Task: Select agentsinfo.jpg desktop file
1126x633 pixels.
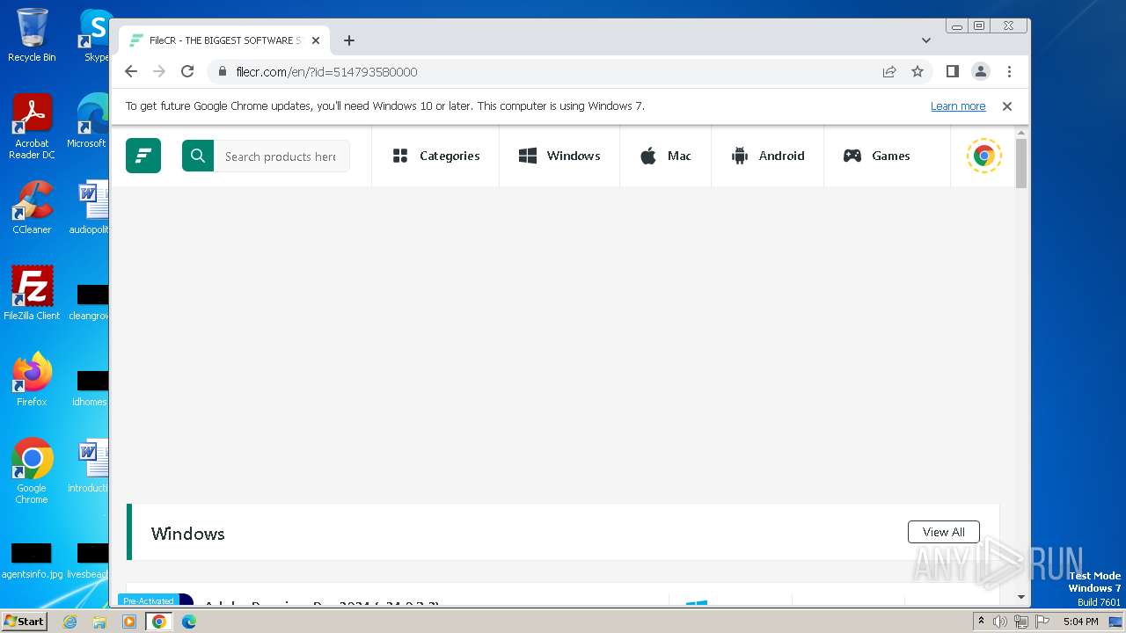Action: click(x=32, y=561)
